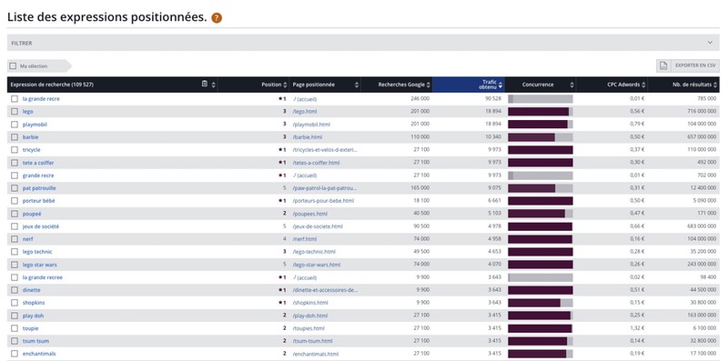Viewport: 728px width, 361px height.
Task: Click results count 716 000 000
Action: 702,111
